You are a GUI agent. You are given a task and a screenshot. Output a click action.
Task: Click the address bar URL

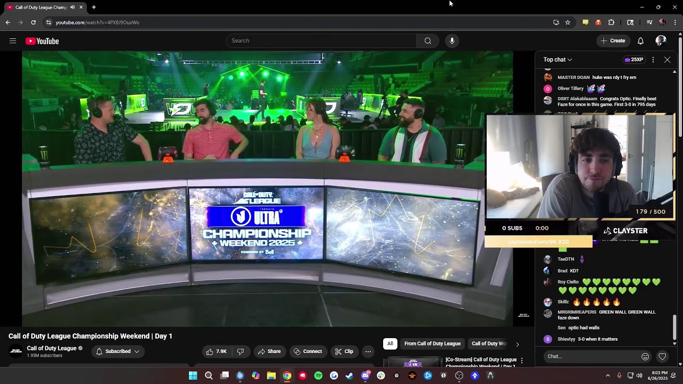click(x=97, y=22)
